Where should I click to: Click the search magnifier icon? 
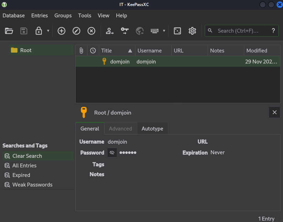pos(210,30)
